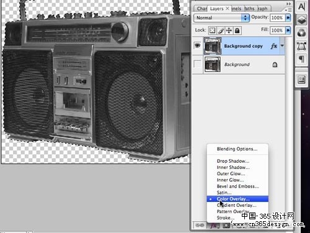Choose Gradient Overlay from menu
The height and width of the screenshot is (233, 310).
pos(237,205)
